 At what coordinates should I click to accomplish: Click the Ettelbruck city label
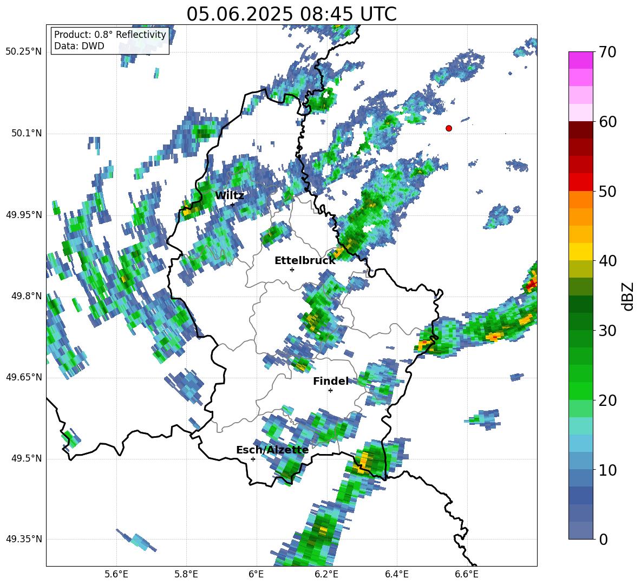[305, 261]
